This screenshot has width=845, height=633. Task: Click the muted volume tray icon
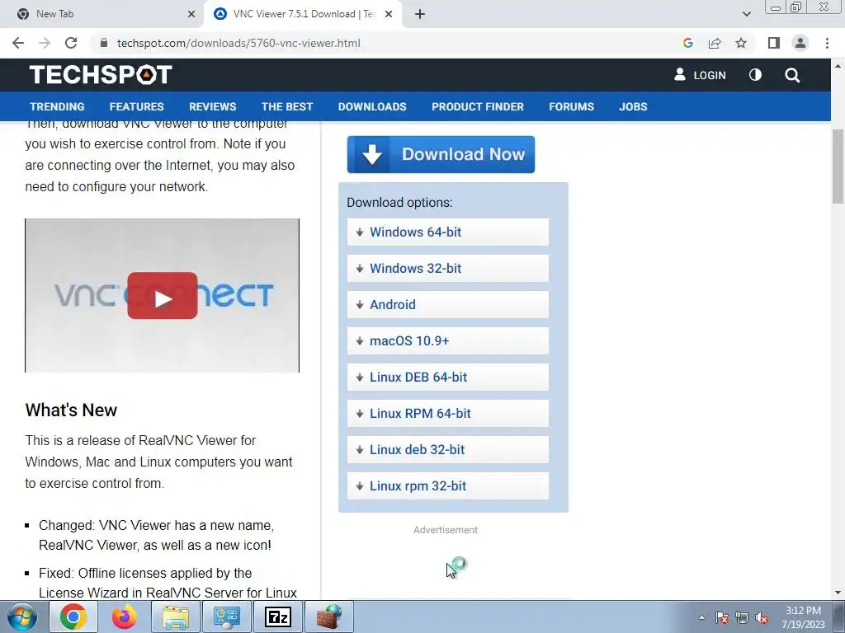pyautogui.click(x=762, y=617)
